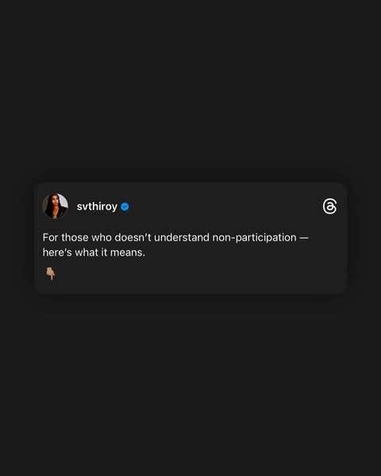Click the word "doesn't" in the post

(x=133, y=237)
